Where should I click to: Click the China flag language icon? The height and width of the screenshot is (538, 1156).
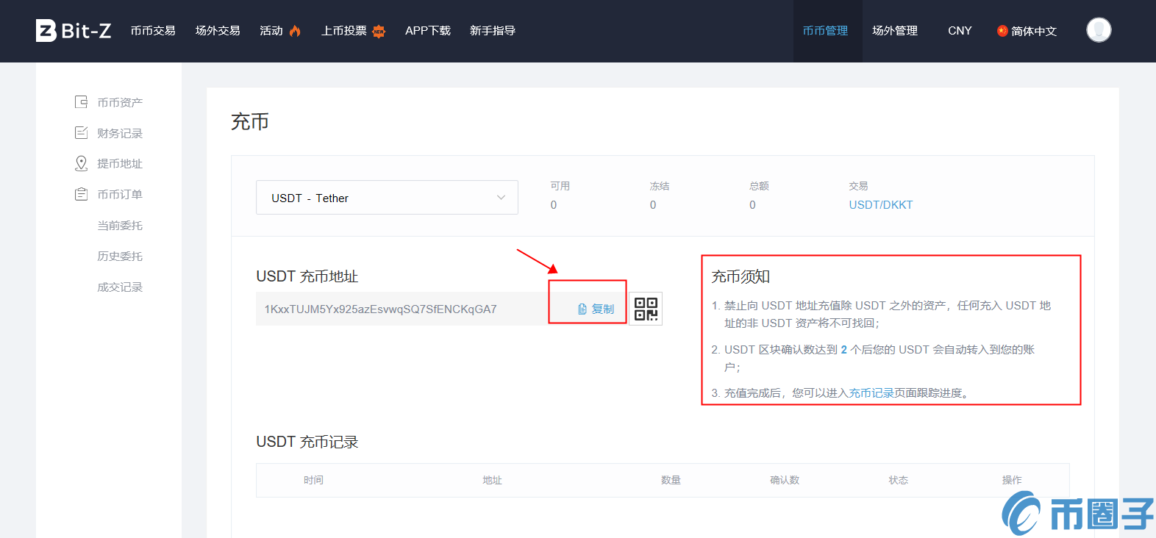coord(1002,31)
